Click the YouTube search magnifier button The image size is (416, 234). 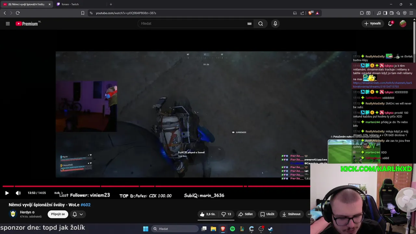pos(261,23)
